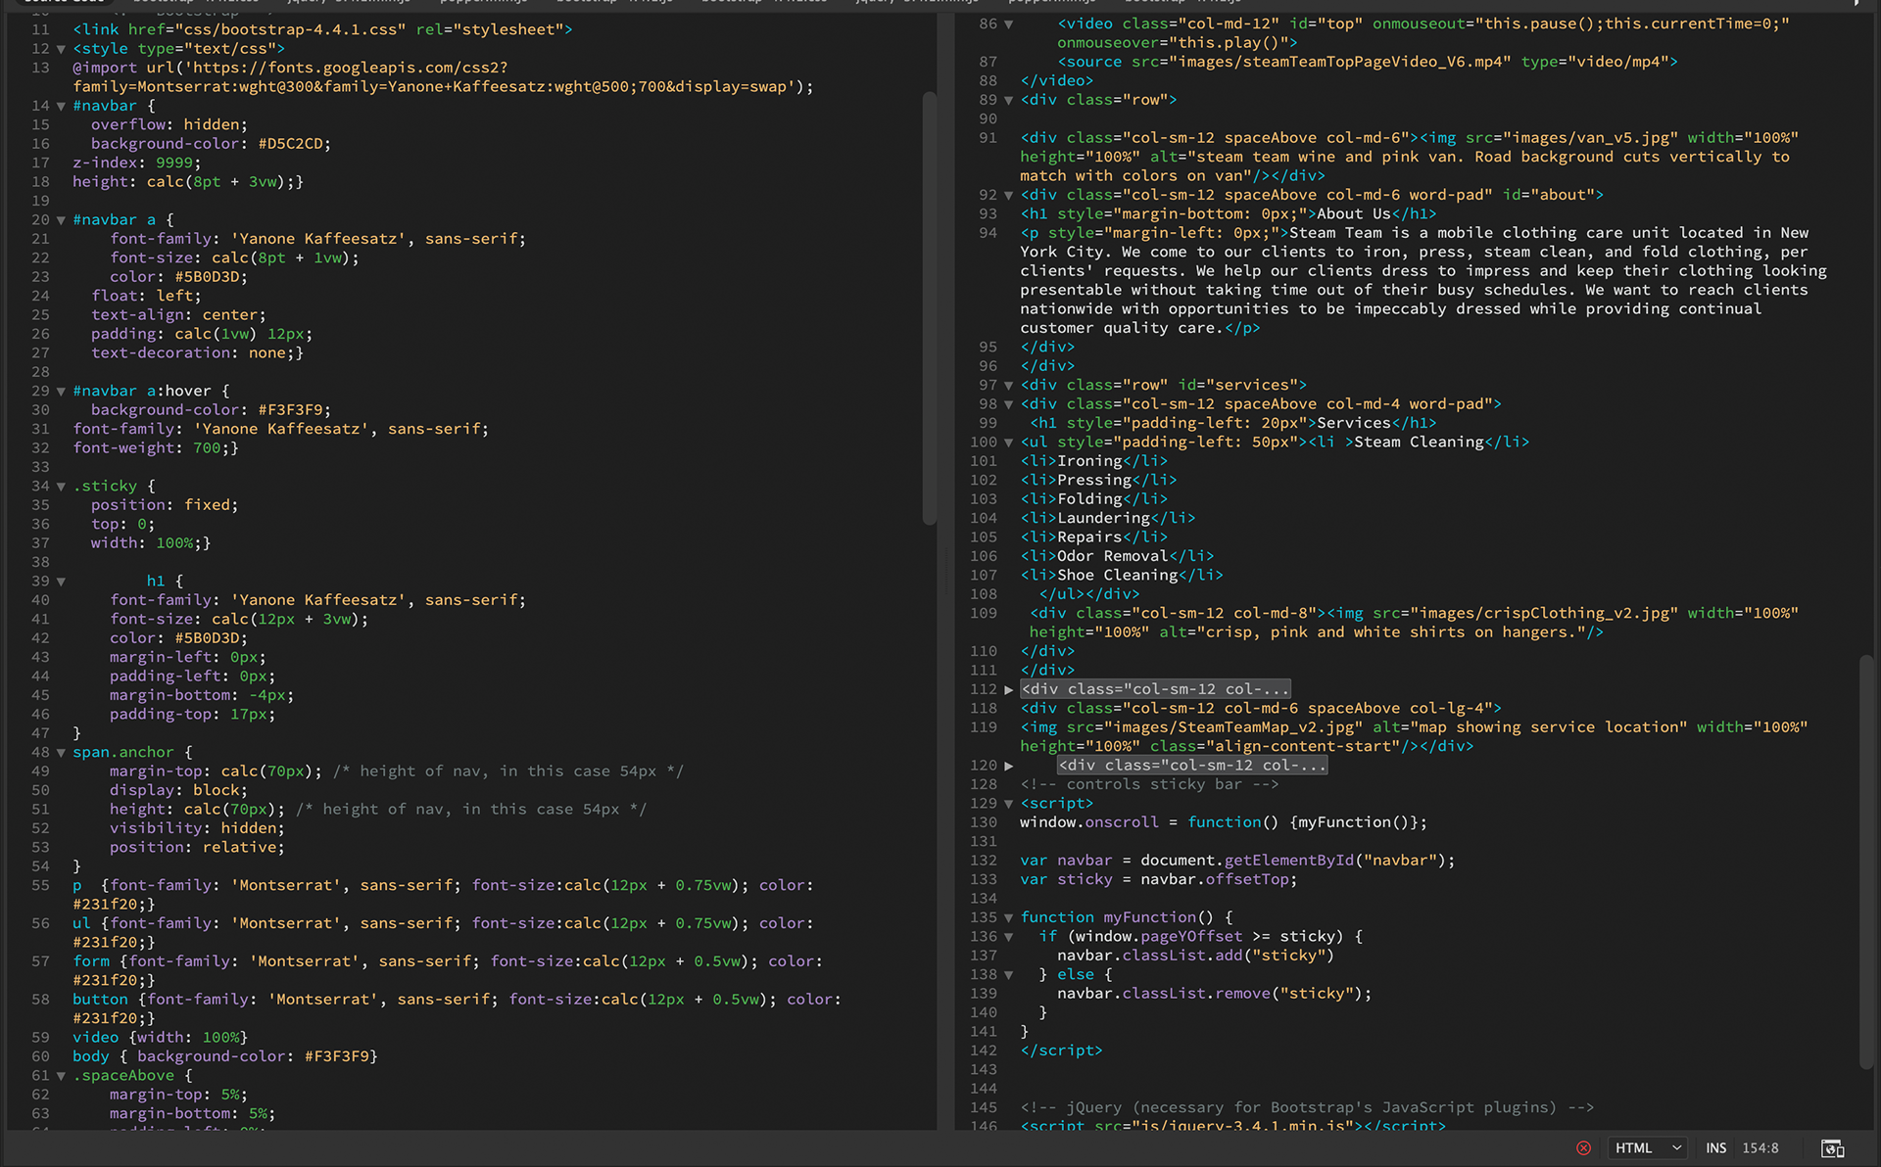Collapse the word-pad div at line 98
Image resolution: width=1881 pixels, height=1167 pixels.
tap(1008, 404)
